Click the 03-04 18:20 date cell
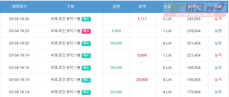229x97 pixels. (x=19, y=43)
